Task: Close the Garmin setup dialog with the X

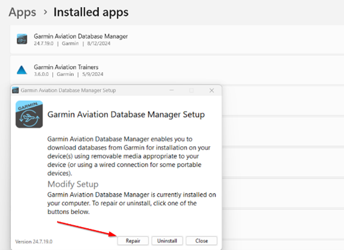Action: (x=212, y=90)
